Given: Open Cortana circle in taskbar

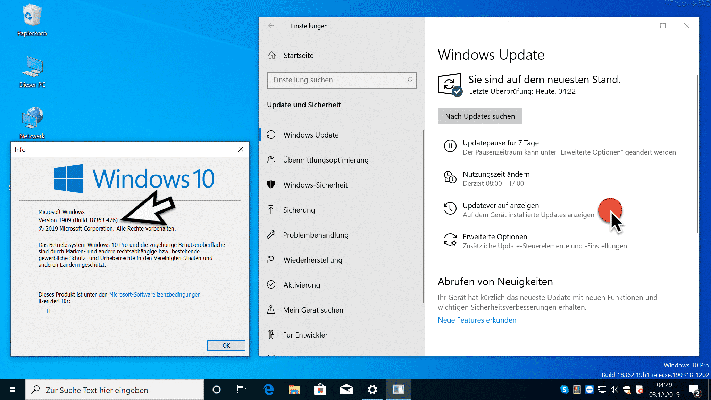Looking at the screenshot, I should click(217, 390).
